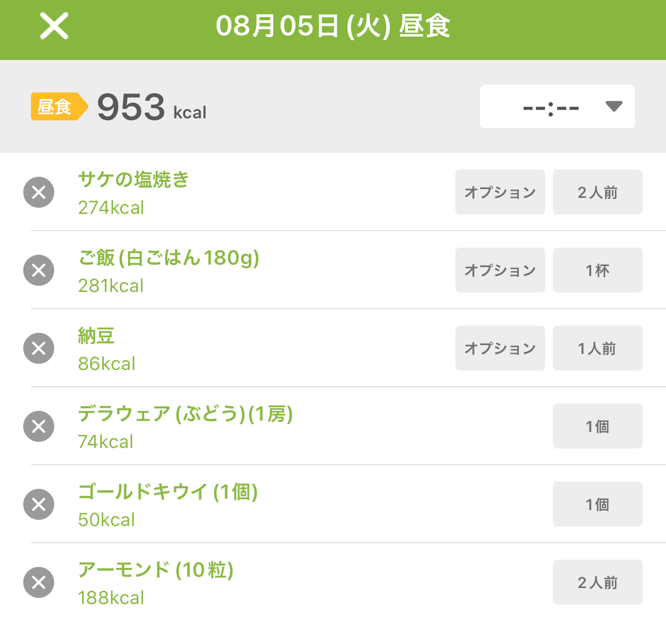Open the オプション button for 納豆
This screenshot has height=617, width=666.
[x=500, y=348]
